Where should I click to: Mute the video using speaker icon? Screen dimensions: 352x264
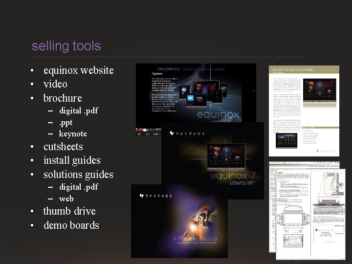pos(148,134)
